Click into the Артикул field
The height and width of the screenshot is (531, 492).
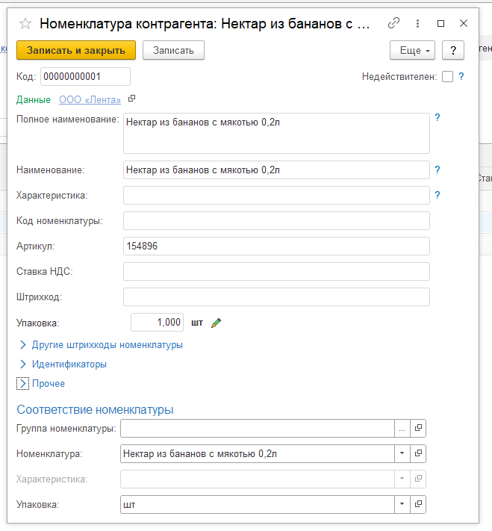pos(276,246)
